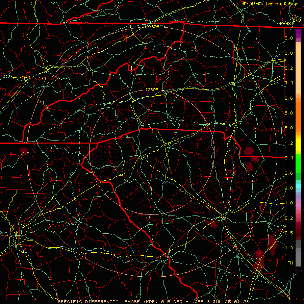Click the -1.3 legend value
Screen dimensions: 304x304
point(288,248)
